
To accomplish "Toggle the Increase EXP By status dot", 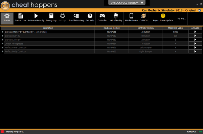I will [2, 36].
